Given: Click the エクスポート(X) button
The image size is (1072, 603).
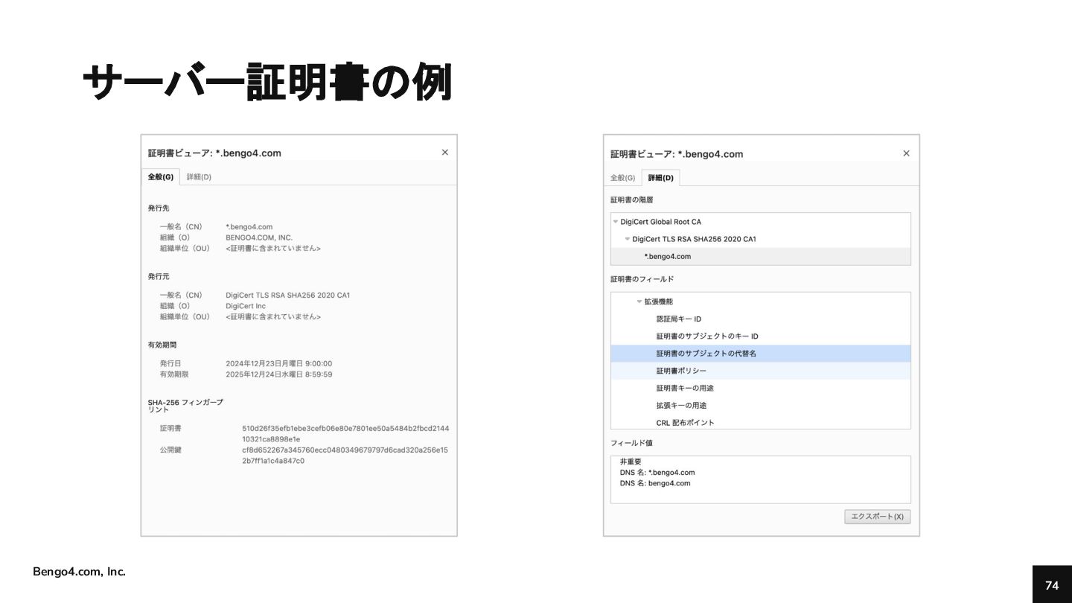Looking at the screenshot, I should [x=877, y=517].
